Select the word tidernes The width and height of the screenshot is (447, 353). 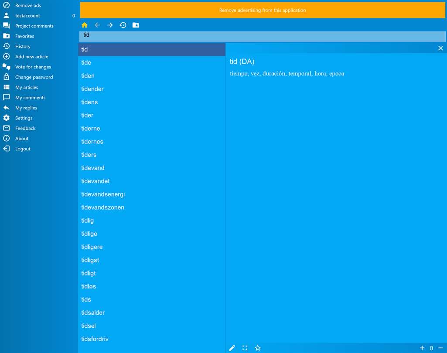tap(152, 142)
